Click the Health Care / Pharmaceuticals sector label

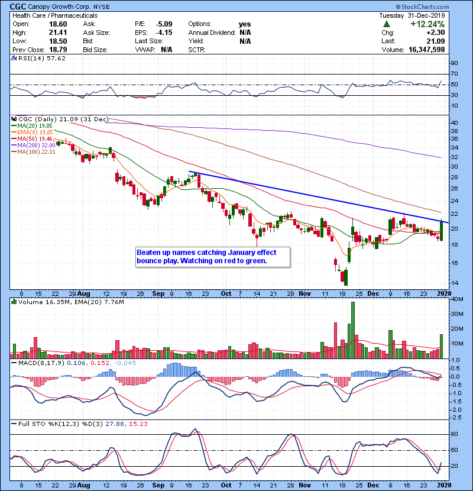tap(55, 15)
